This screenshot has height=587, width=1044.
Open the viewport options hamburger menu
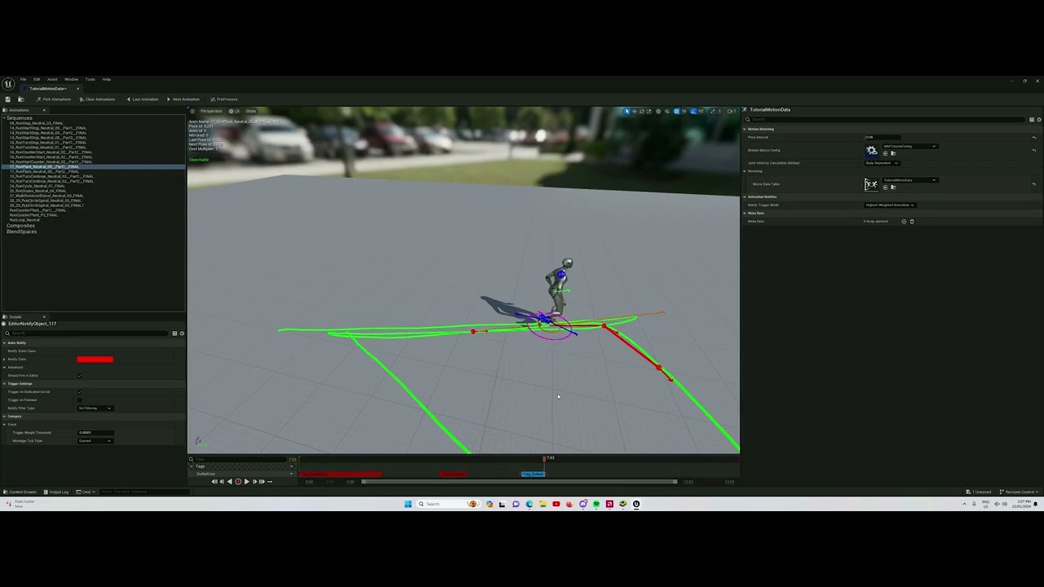click(x=192, y=111)
